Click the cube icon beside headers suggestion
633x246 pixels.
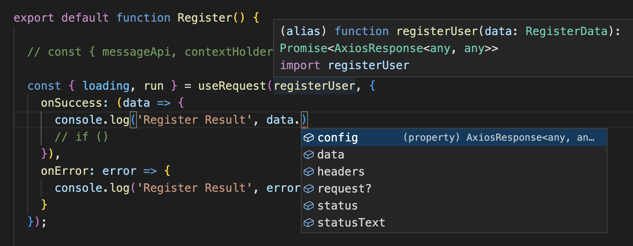[x=309, y=172]
